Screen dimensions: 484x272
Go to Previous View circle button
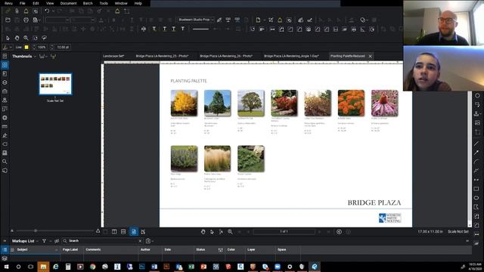[339, 232]
